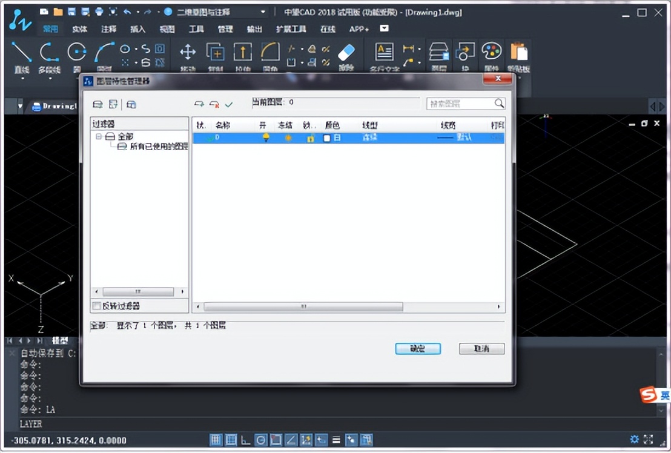Expand the dropdown arrow below the Line tool

[x=22, y=78]
